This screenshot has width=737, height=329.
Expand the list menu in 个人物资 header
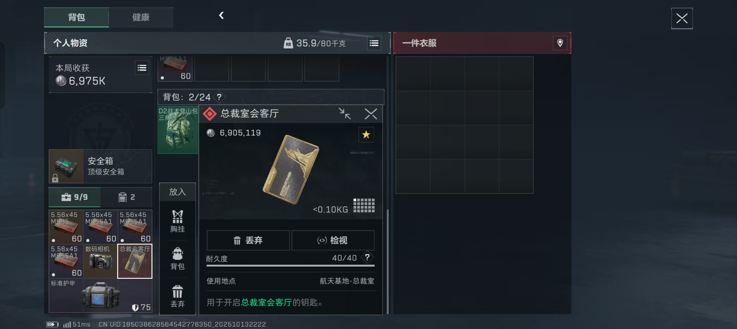374,43
